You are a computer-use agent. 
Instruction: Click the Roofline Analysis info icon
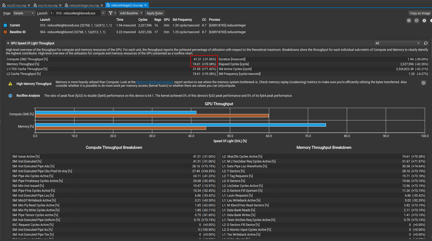tap(10, 96)
